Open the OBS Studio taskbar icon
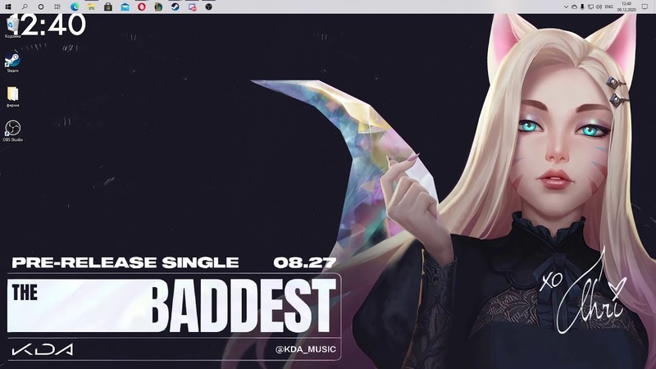 point(208,7)
